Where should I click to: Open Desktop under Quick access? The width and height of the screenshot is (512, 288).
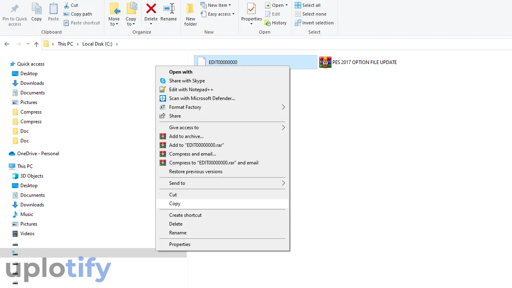coord(29,74)
